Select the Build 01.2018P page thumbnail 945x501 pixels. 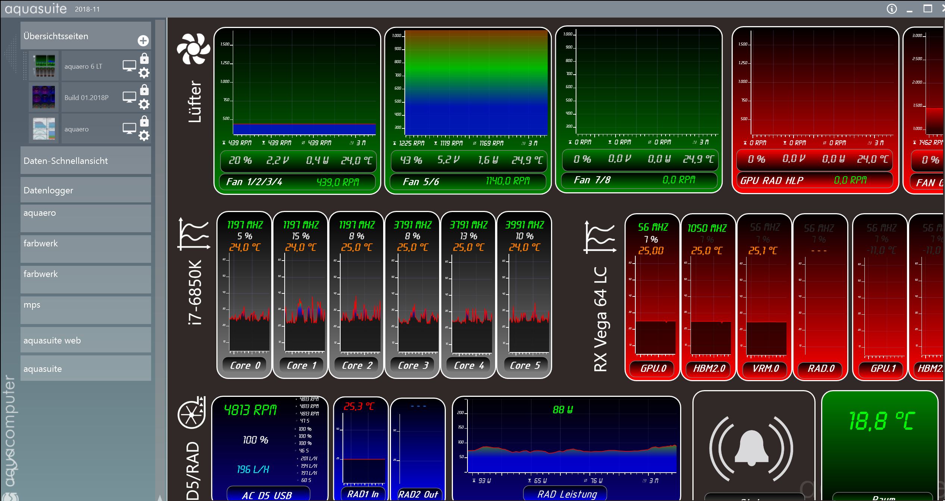coord(44,97)
